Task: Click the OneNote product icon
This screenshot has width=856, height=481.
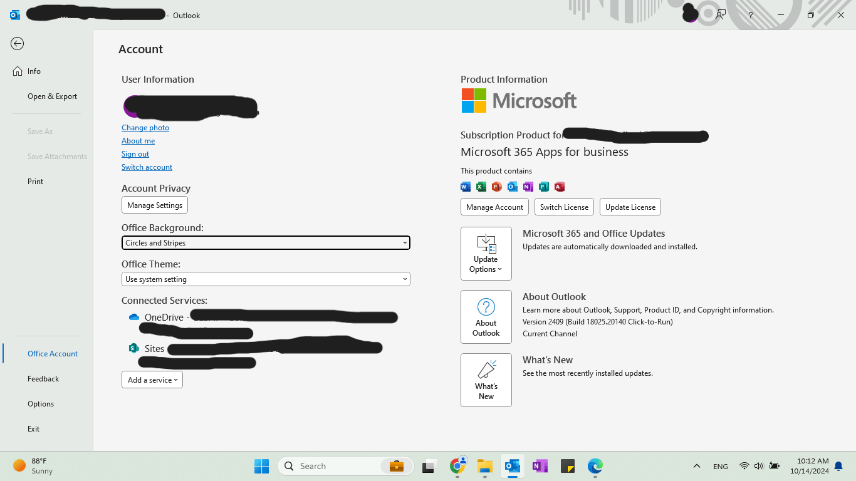Action: point(528,186)
